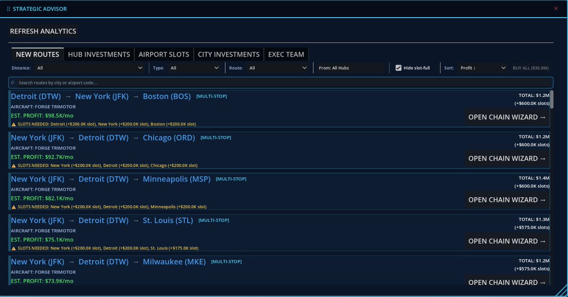
Task: Click warning icon on New York–Detroit–Chicago slots row
Action: tap(13, 166)
